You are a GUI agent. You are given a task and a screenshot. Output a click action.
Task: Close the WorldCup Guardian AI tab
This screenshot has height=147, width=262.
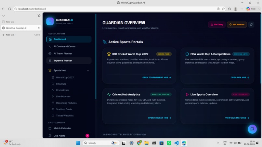[39, 28]
